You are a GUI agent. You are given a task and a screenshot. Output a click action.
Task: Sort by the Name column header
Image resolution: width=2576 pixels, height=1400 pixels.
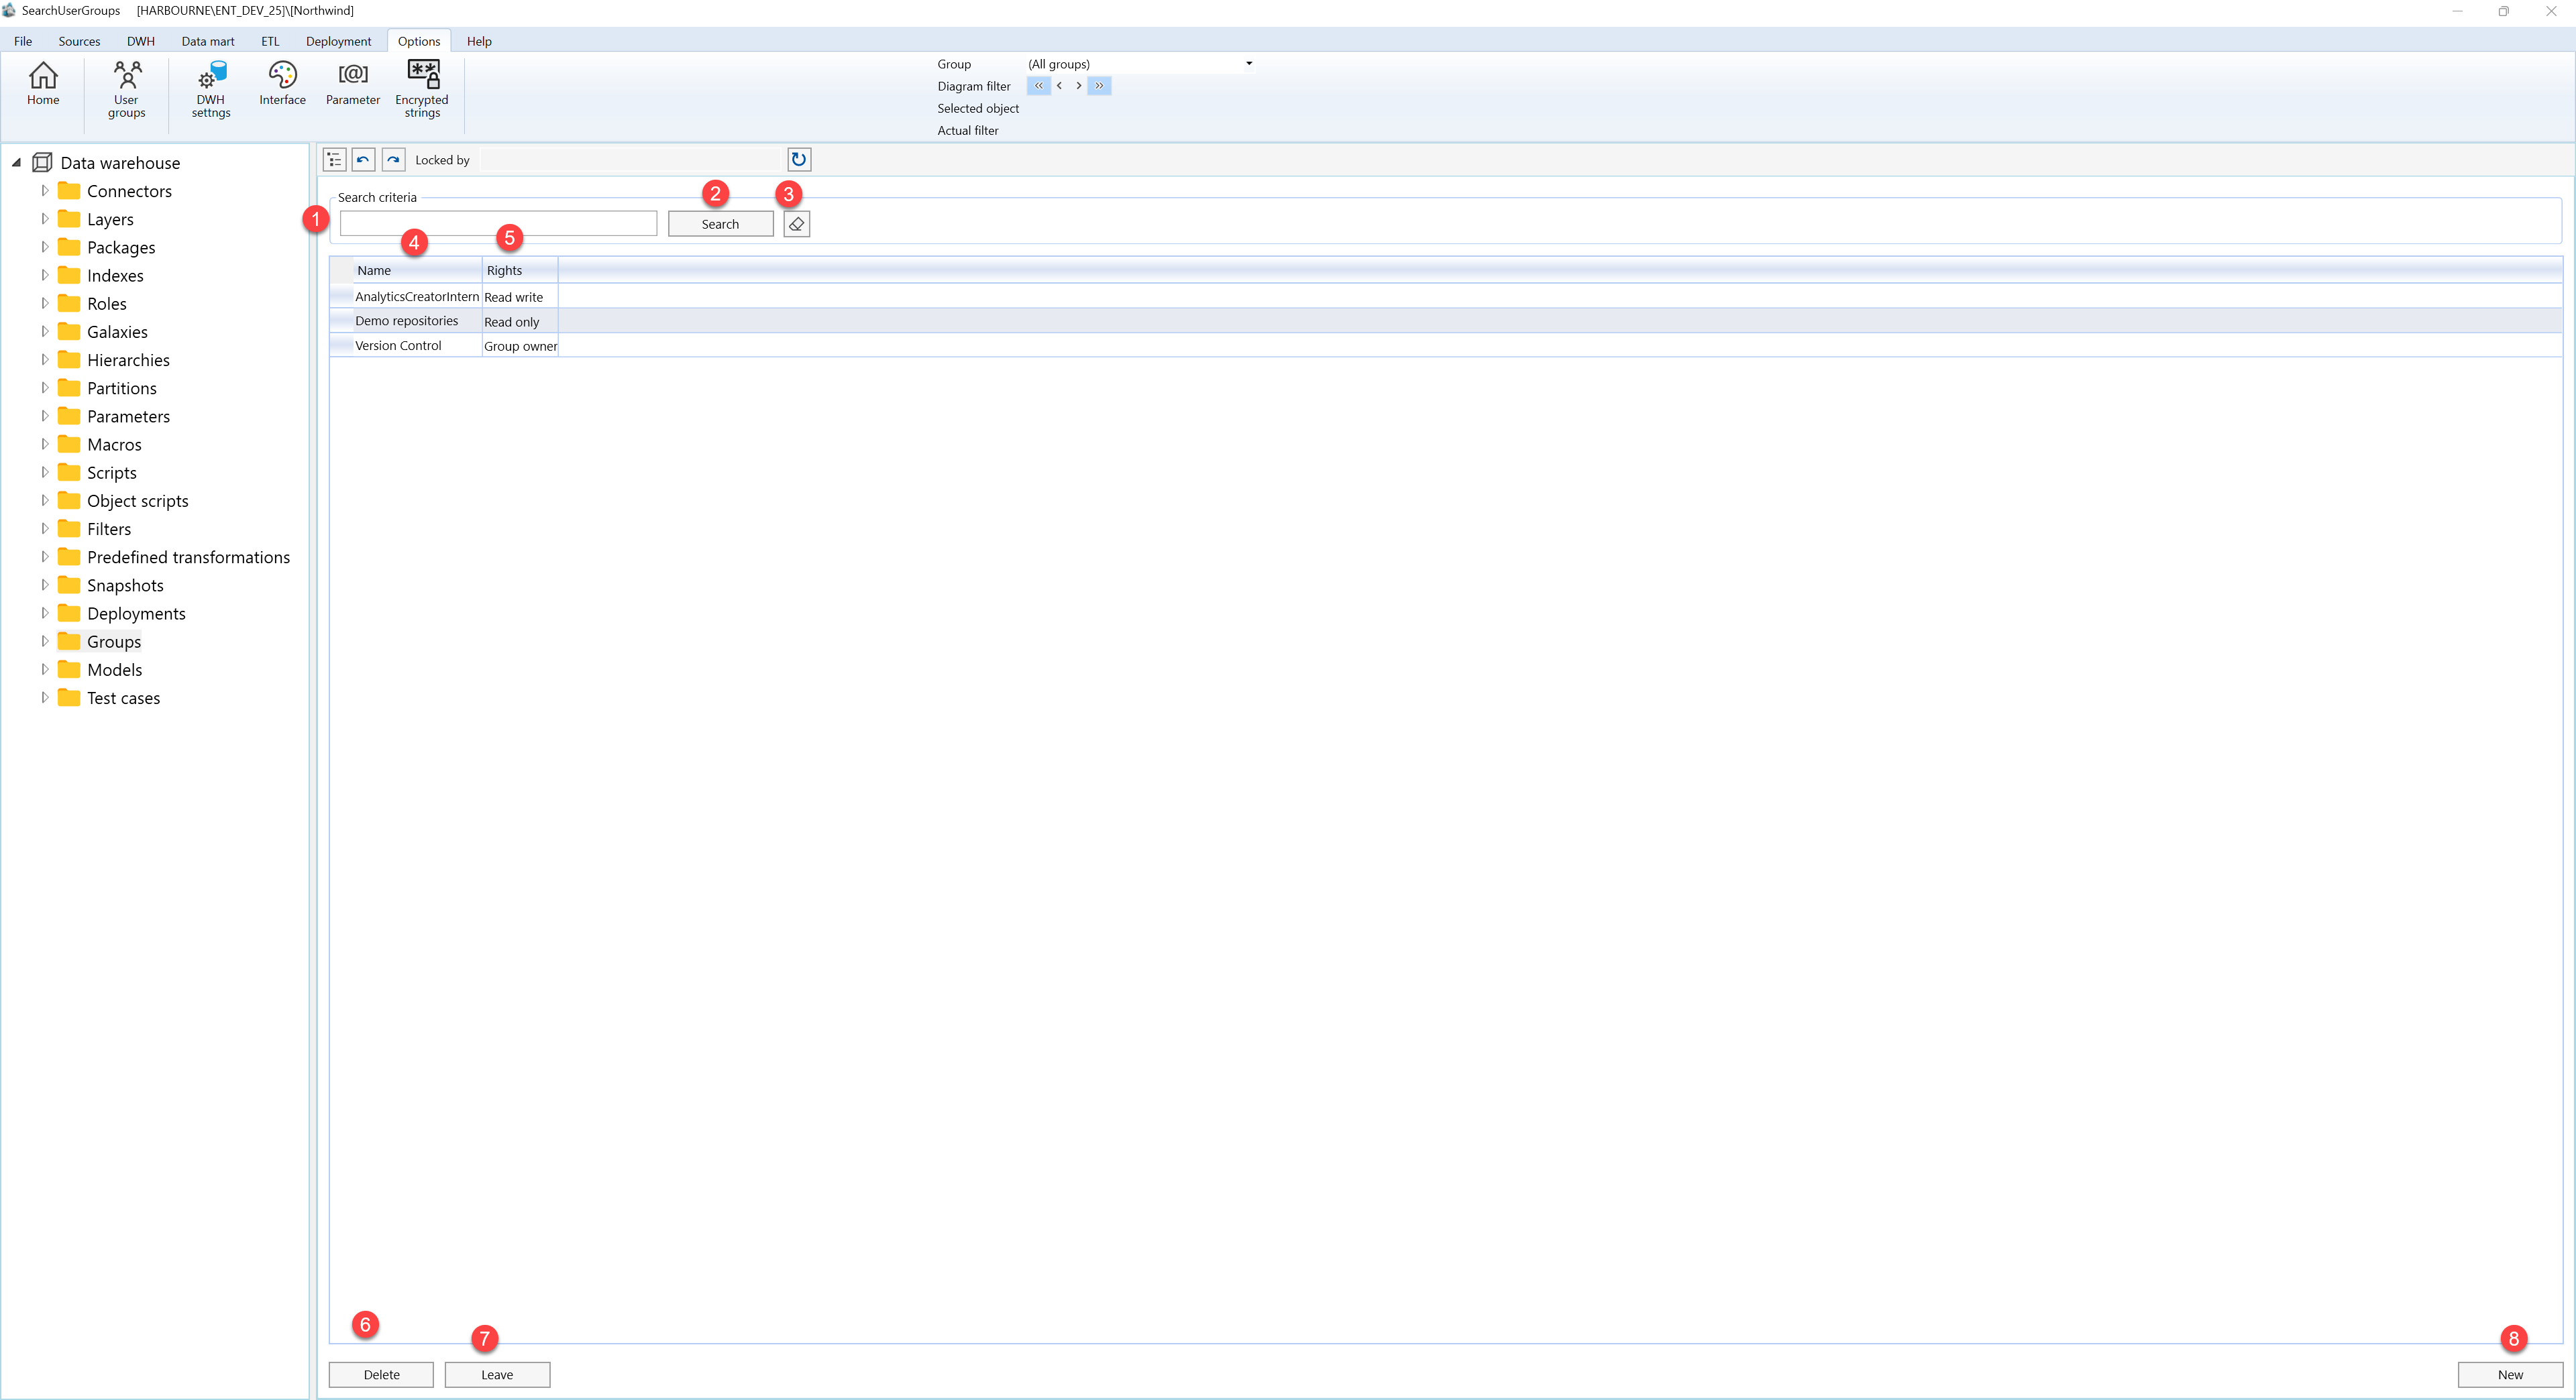[417, 270]
